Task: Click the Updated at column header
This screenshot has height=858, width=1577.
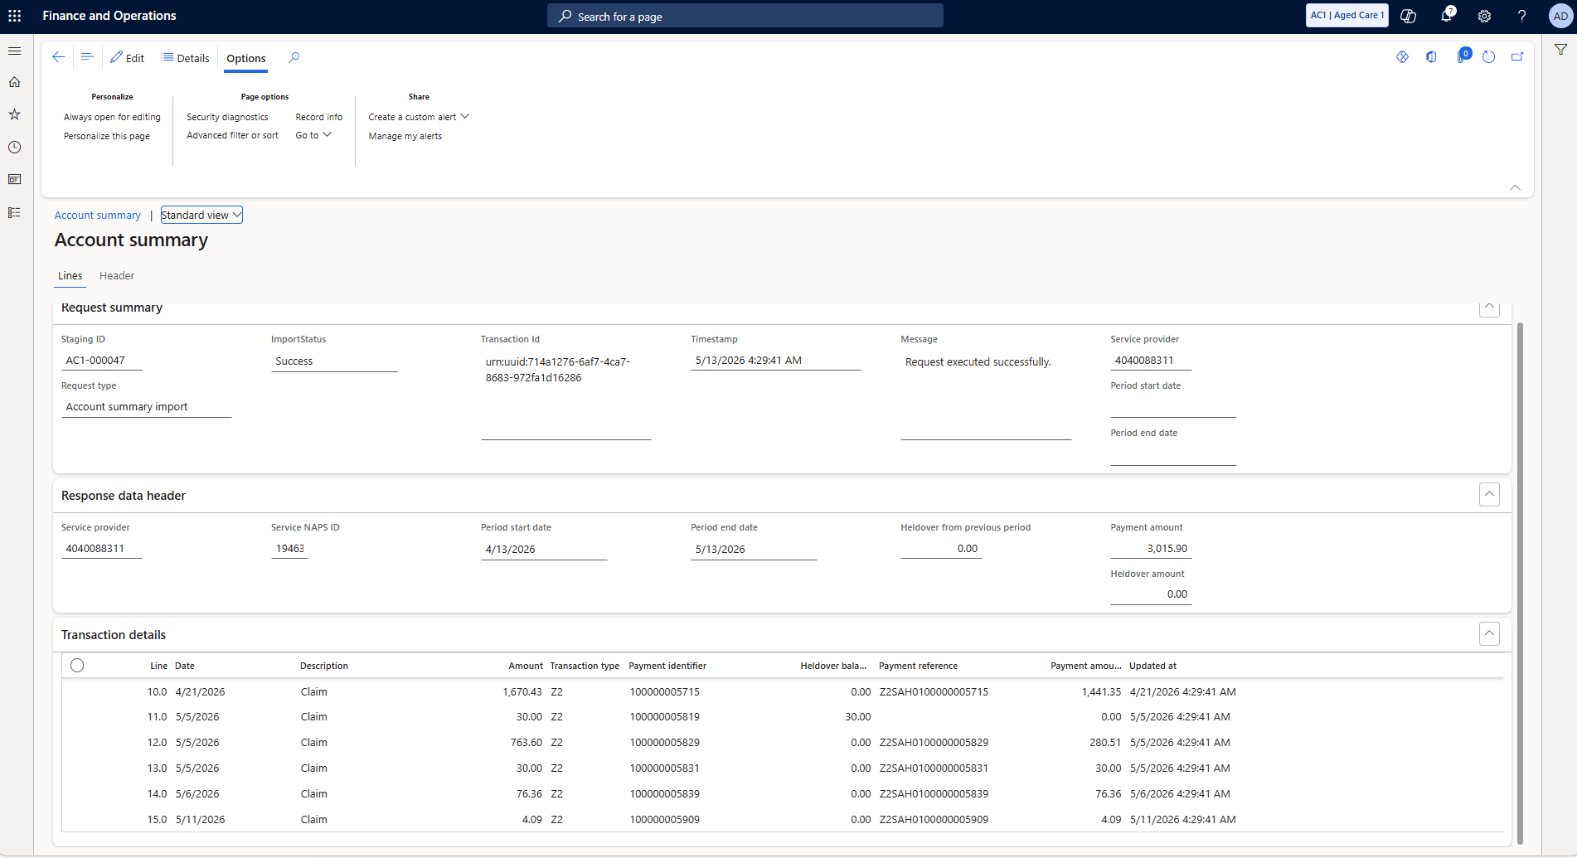Action: coord(1152,666)
